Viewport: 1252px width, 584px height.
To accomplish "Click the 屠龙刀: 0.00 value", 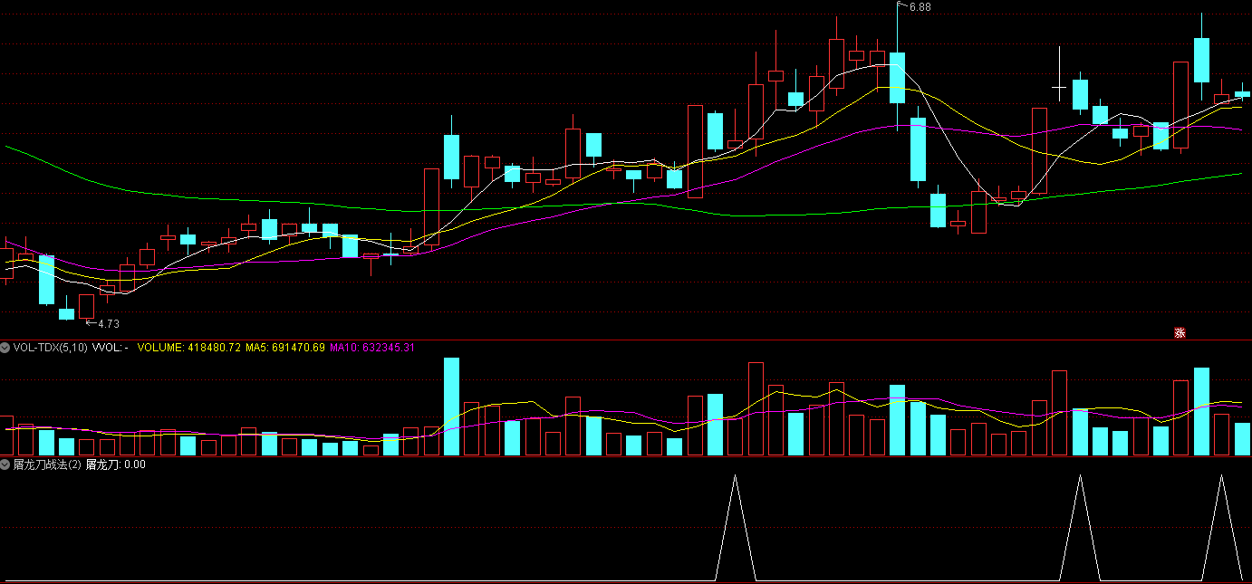I will tap(115, 464).
